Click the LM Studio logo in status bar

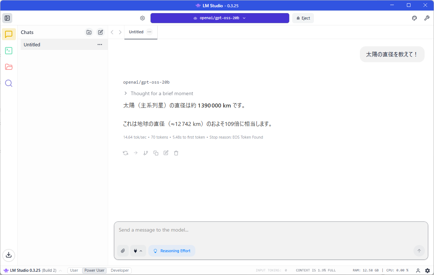[6, 270]
